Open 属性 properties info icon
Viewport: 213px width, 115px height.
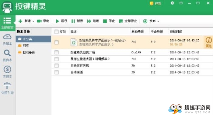(208, 42)
